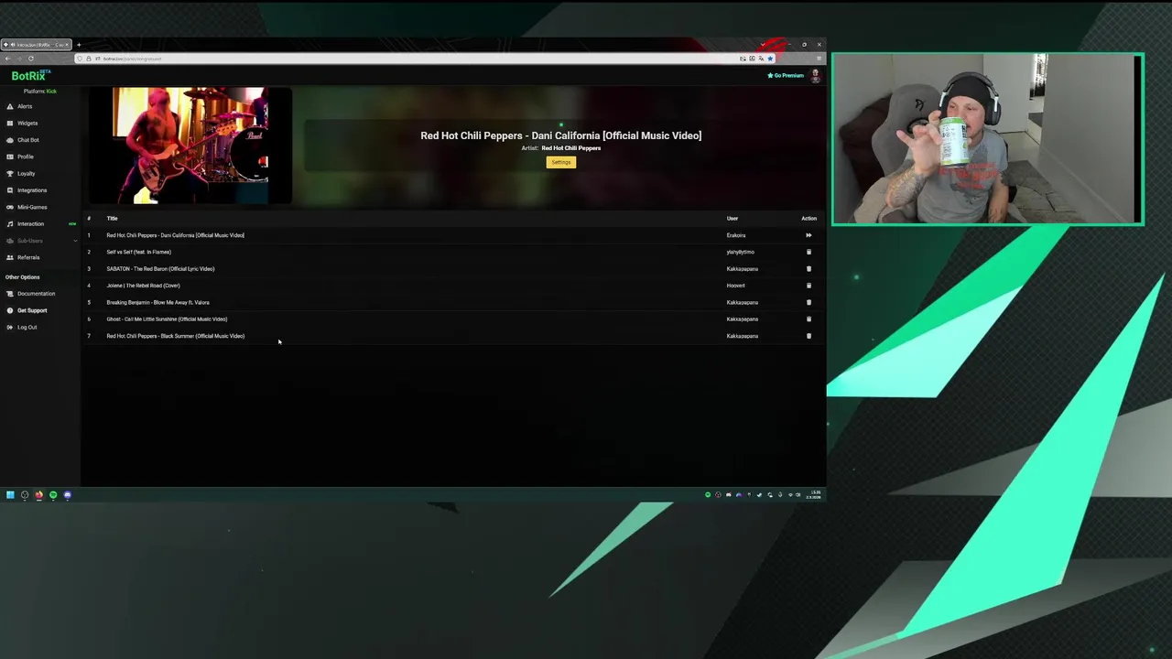Delete Breaking Benjamin Blow Me Away

[808, 302]
